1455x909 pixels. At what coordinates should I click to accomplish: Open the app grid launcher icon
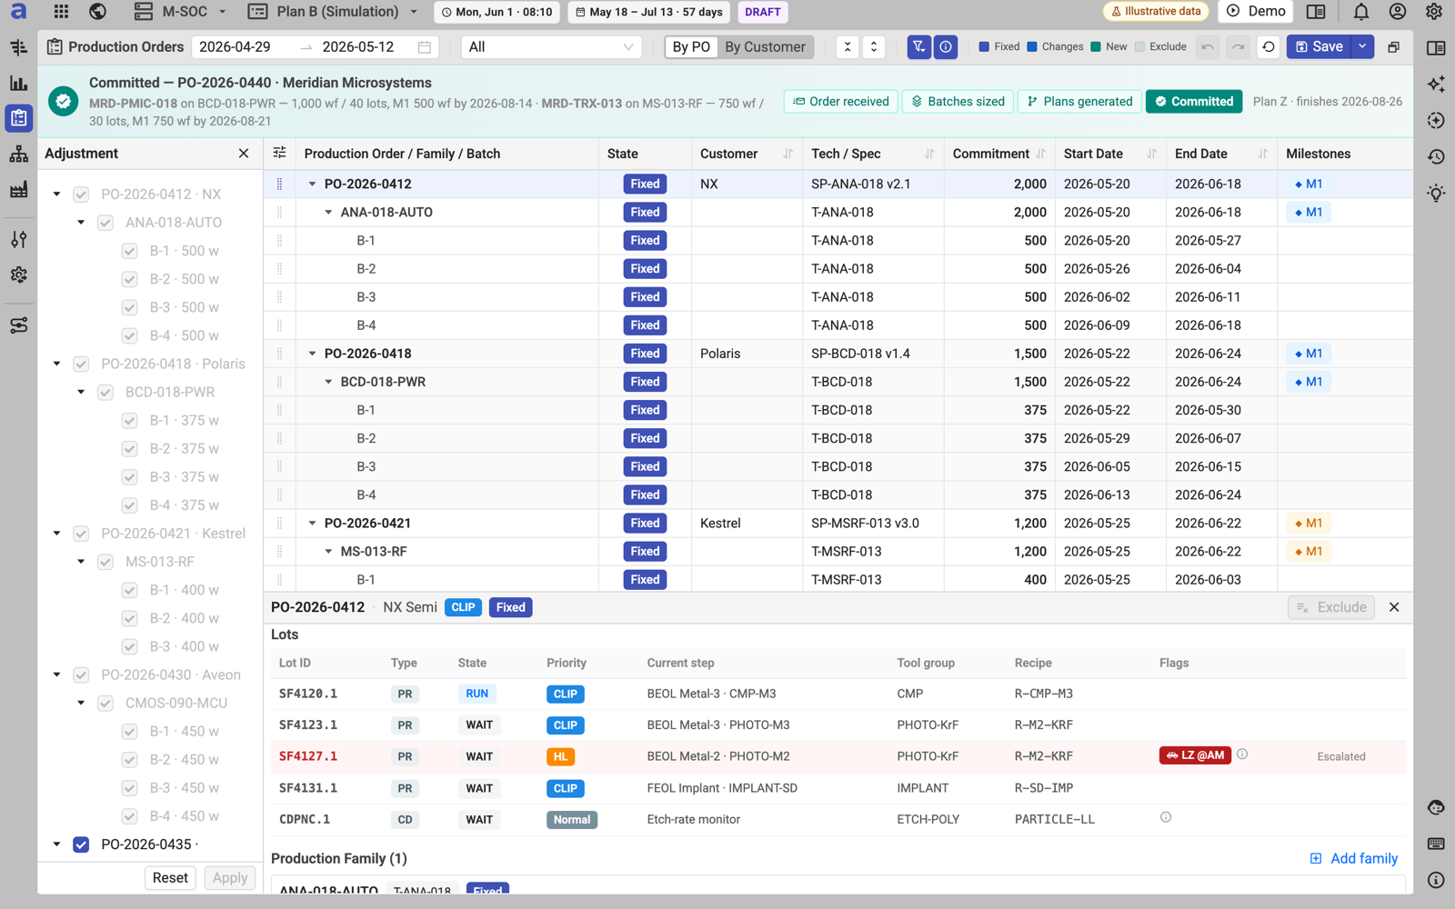pyautogui.click(x=61, y=12)
